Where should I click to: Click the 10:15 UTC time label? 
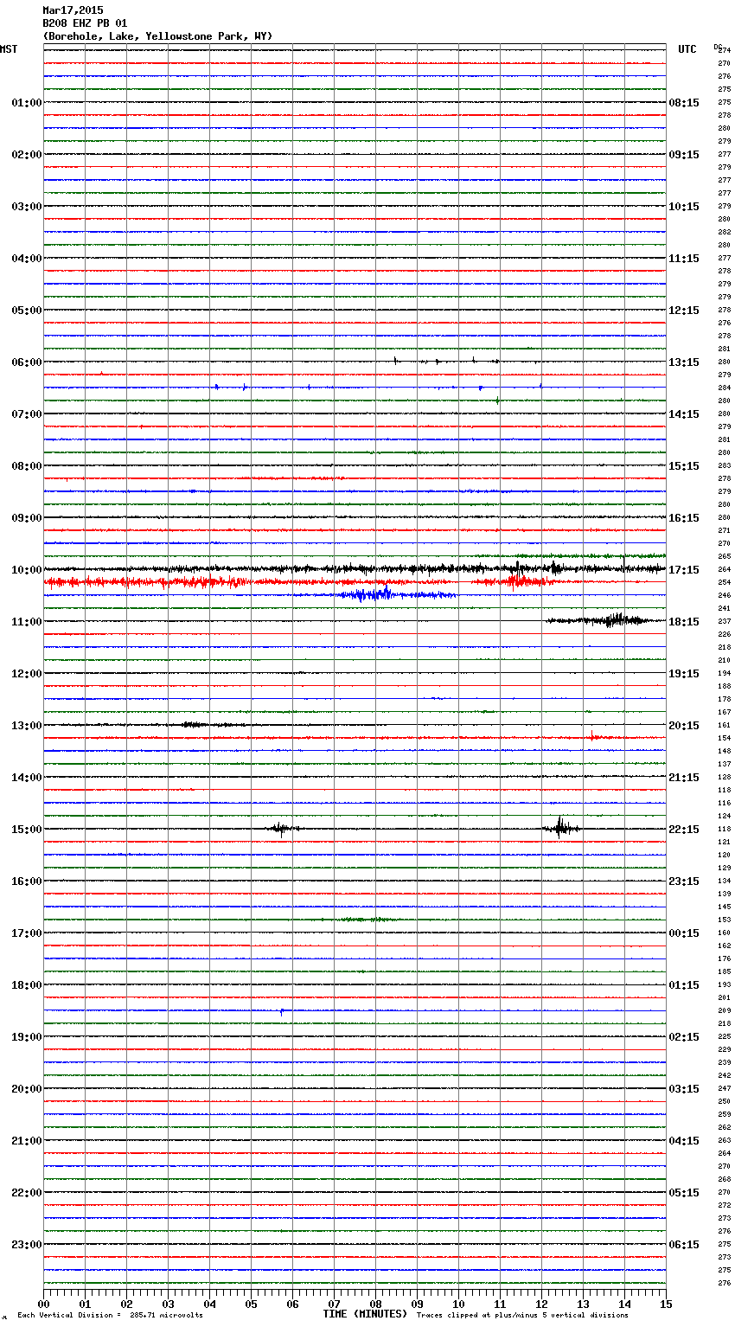coord(684,207)
